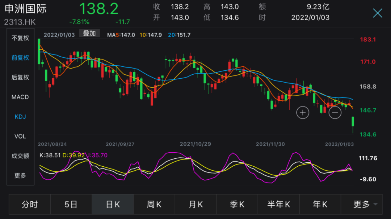Close the chart view with X
Screen dimensions: 391x219
click(378, 13)
